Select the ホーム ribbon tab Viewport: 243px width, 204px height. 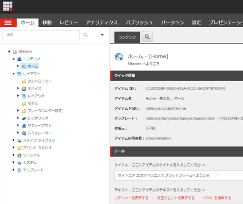click(x=28, y=23)
